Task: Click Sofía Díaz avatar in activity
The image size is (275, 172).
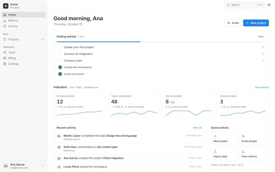Action: (x=59, y=147)
